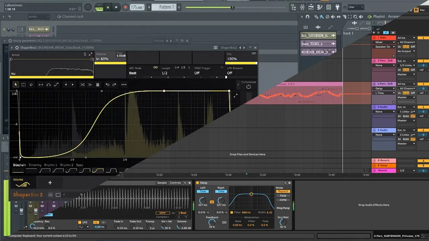Click the trash delete icon in ShaperBox
429x241 pixels.
coord(98,85)
